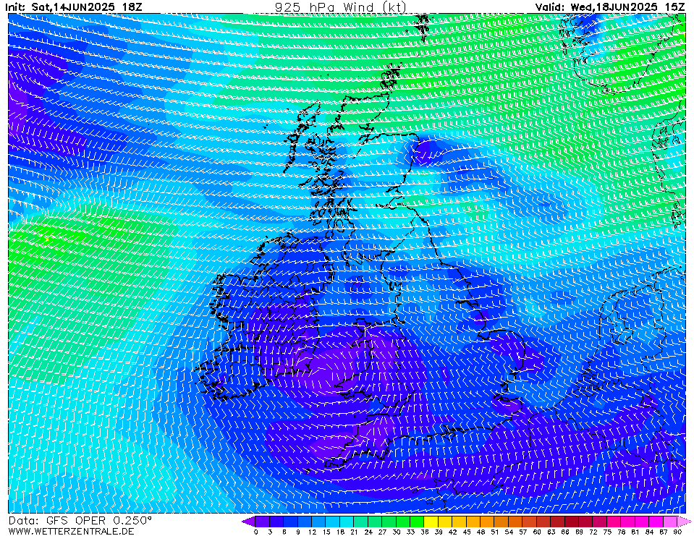Click the Valid date "Wed,18JUN2025" text
This screenshot has height=536, width=694.
[x=614, y=7]
